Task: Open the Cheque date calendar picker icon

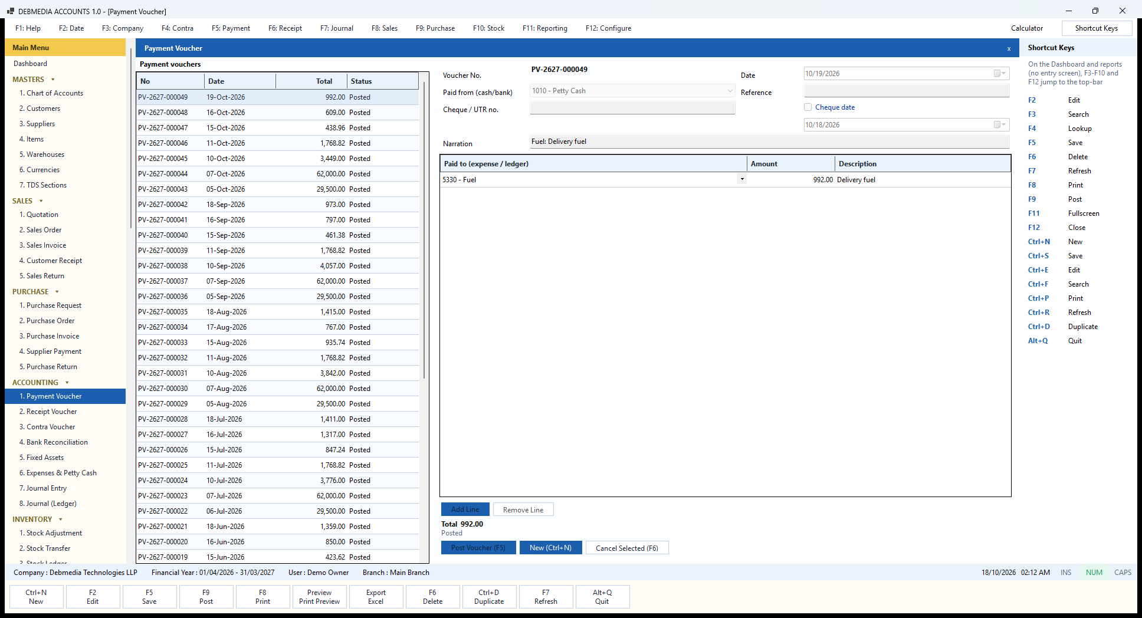Action: [x=1000, y=125]
